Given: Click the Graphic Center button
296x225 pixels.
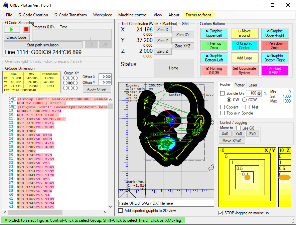Looking at the screenshot, I should click(x=244, y=45).
